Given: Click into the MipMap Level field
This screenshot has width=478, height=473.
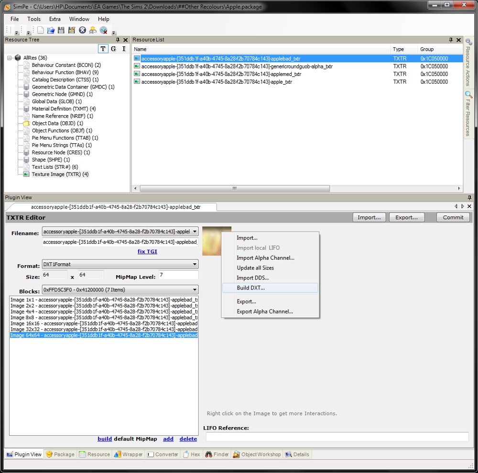Looking at the screenshot, I should [x=178, y=275].
